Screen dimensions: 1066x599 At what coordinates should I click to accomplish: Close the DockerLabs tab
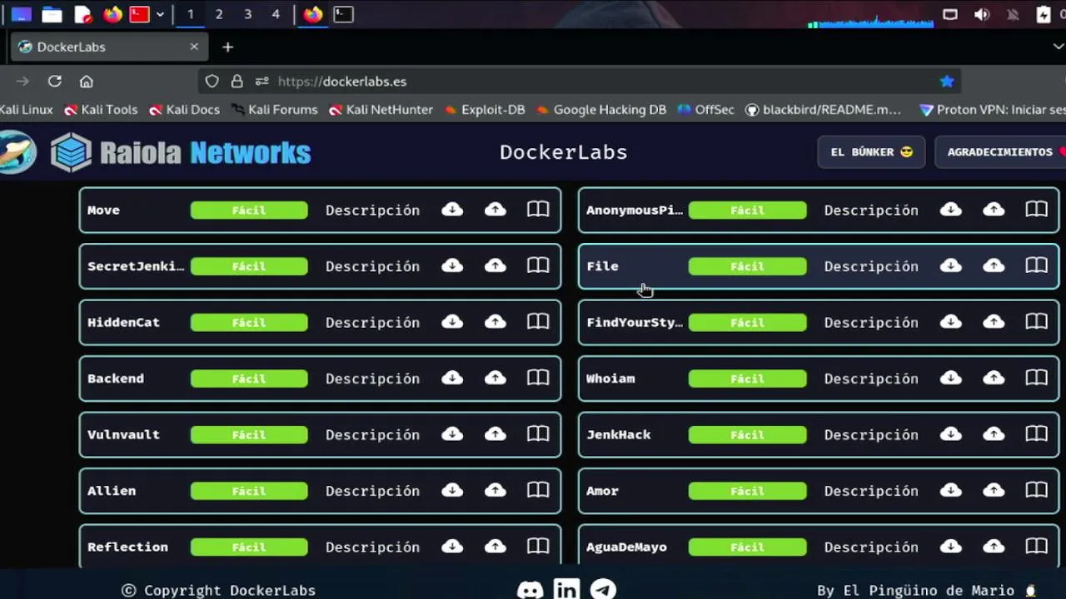(x=194, y=47)
